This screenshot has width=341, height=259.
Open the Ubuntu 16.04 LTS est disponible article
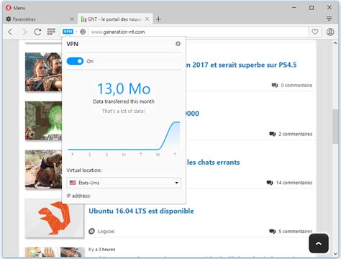141,211
